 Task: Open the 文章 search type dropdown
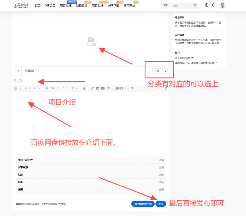point(166,5)
